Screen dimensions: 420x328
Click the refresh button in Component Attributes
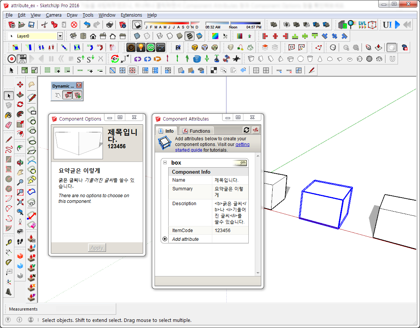pyautogui.click(x=246, y=130)
